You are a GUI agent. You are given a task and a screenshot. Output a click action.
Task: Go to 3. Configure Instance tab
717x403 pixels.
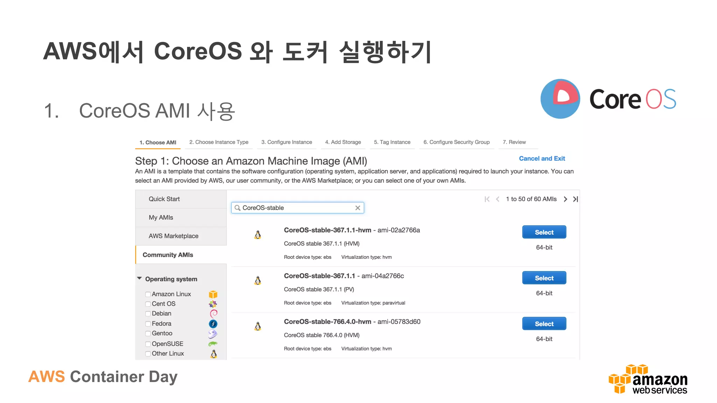click(287, 142)
